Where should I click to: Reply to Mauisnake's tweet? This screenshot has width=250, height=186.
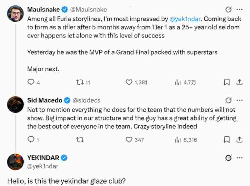(x=31, y=82)
